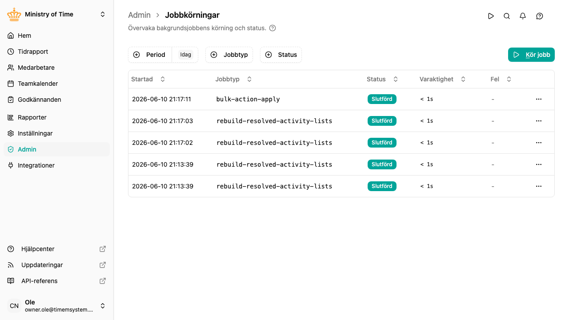Open notifications bell

tap(523, 16)
